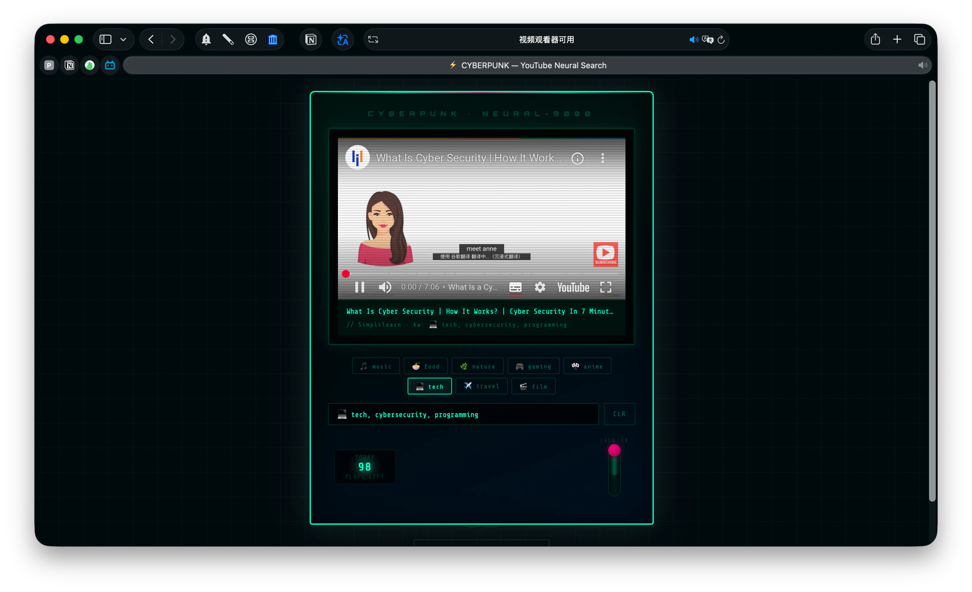
Task: Open the chapter title What Is a Cy…
Action: (x=473, y=287)
